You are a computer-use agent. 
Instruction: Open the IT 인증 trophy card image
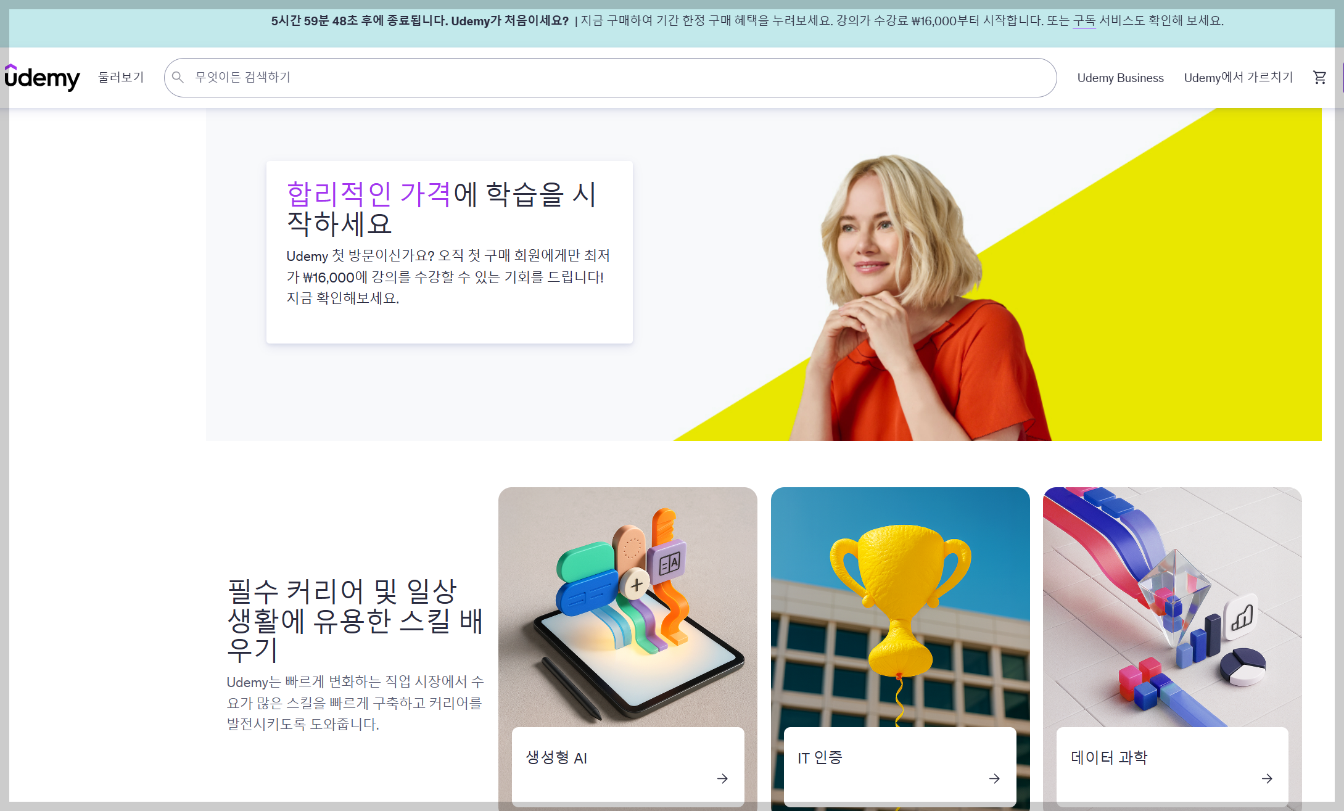[x=901, y=607]
